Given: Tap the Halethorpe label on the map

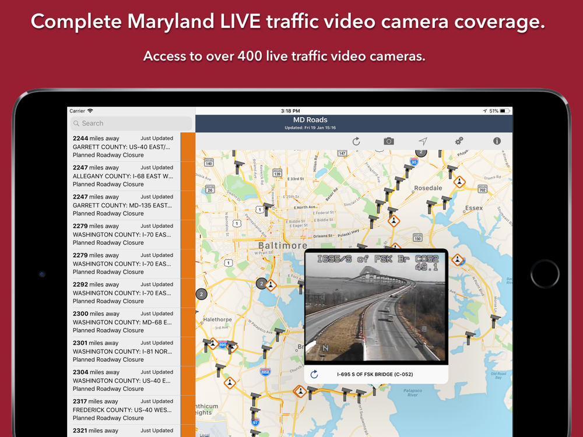Looking at the screenshot, I should tap(217, 319).
